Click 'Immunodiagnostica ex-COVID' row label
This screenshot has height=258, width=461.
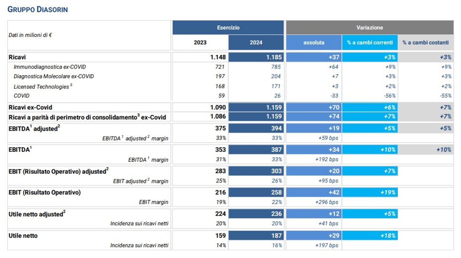coord(50,67)
